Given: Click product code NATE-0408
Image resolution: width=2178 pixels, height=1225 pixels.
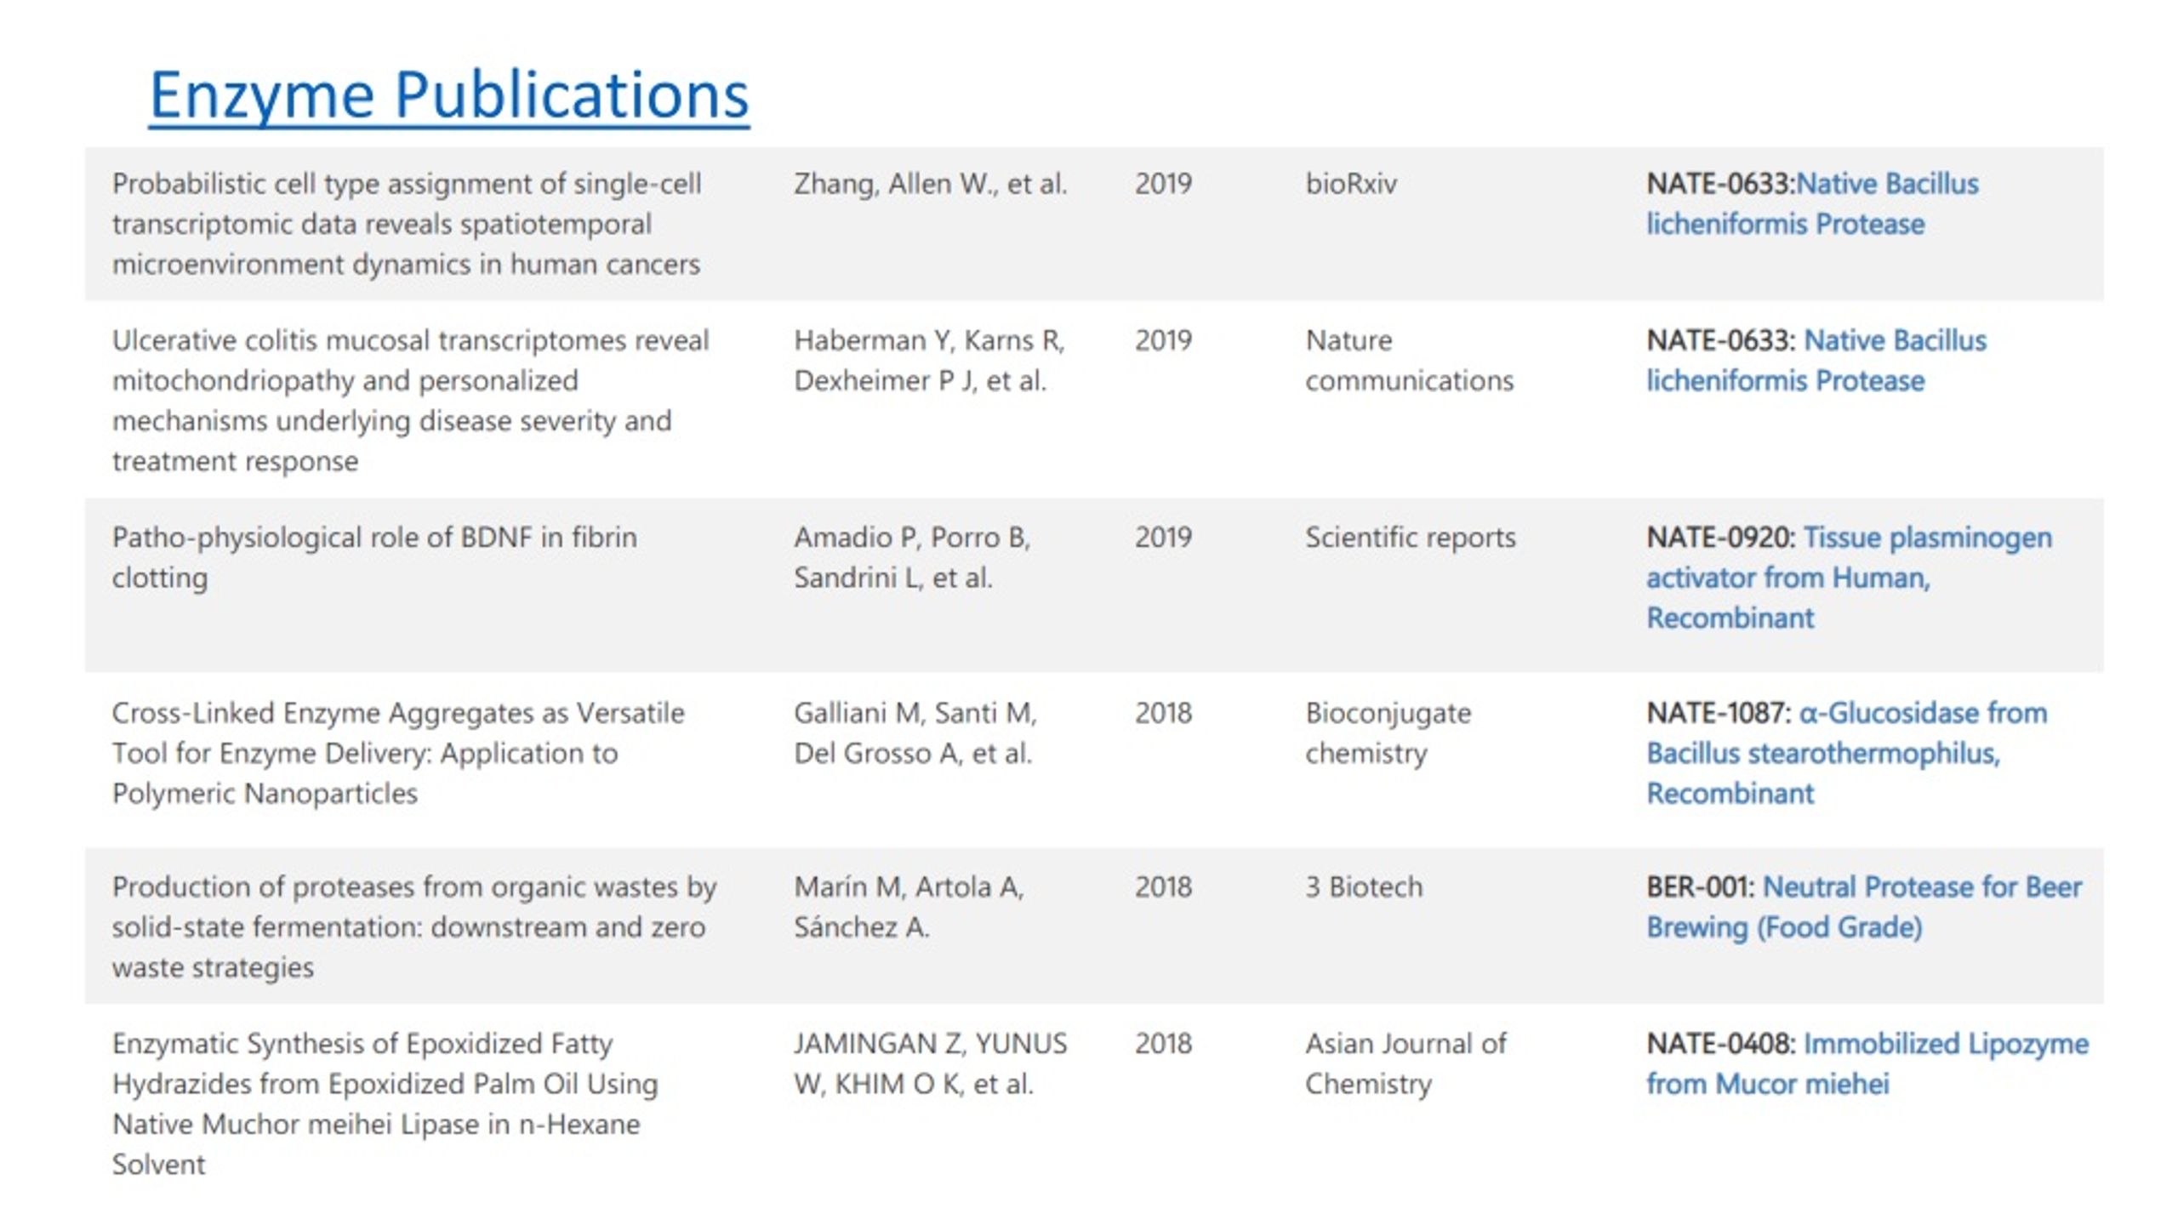Looking at the screenshot, I should click(1720, 1044).
